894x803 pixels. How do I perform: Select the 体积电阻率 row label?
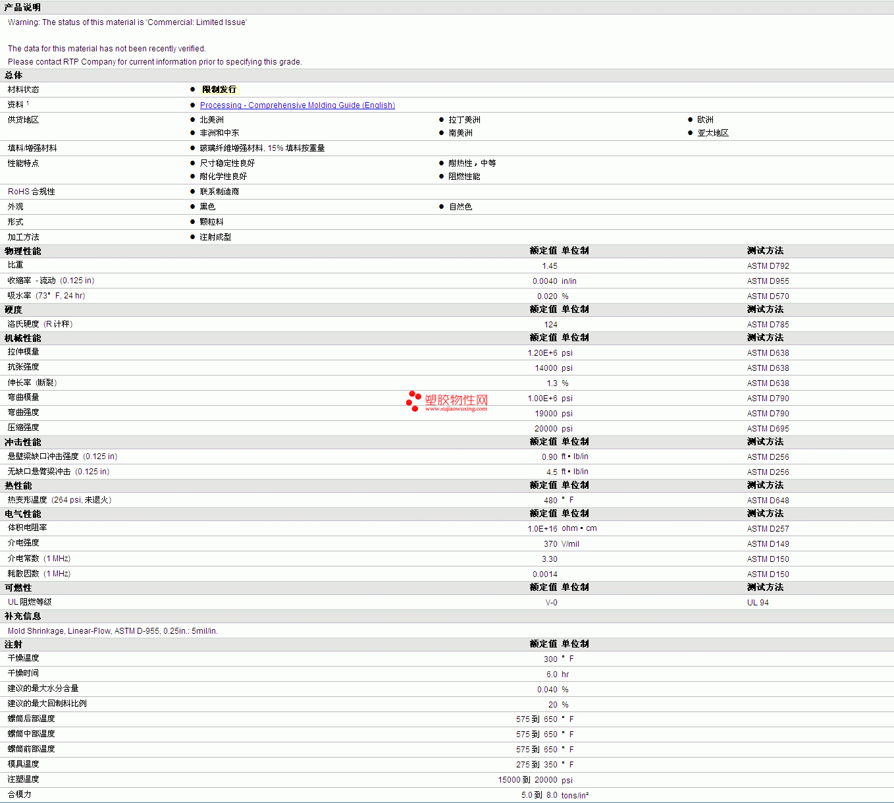pos(27,528)
